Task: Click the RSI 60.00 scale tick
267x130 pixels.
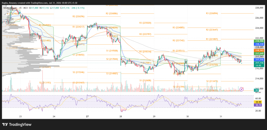Action: pyautogui.click(x=258, y=99)
